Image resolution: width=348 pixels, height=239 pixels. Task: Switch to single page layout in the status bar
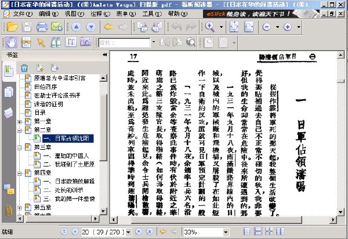[247, 231]
